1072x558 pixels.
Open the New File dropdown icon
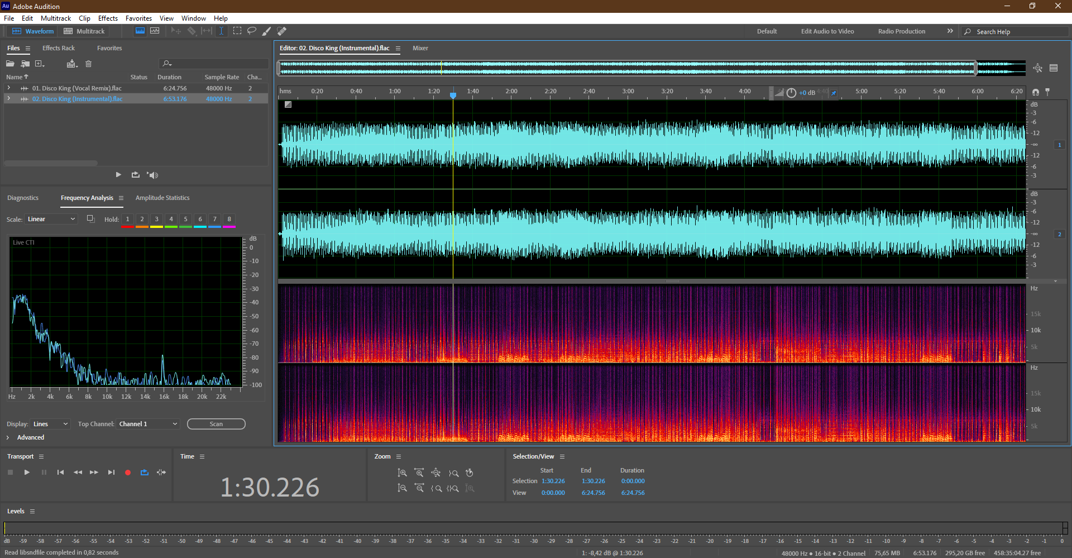(40, 64)
